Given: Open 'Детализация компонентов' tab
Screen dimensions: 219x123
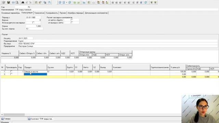Looking at the screenshot, I should pos(96,13).
